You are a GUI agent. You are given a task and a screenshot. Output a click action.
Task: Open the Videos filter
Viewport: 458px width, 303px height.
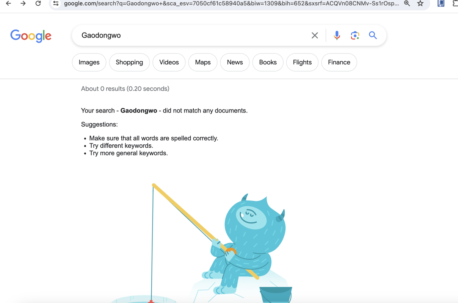[169, 62]
